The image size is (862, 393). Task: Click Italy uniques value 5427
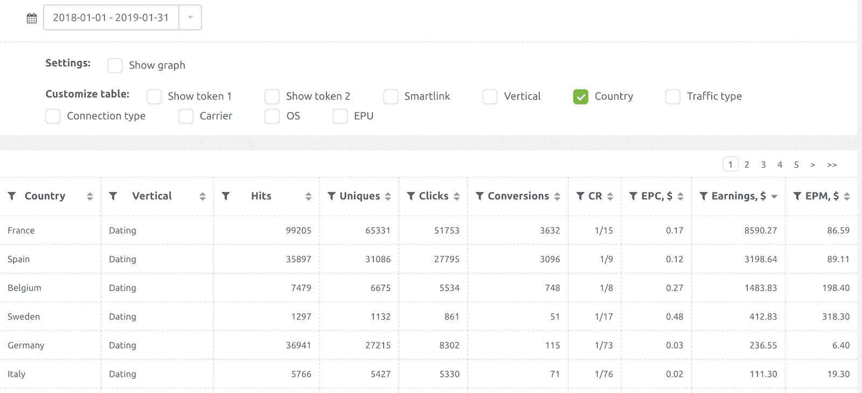click(x=380, y=374)
